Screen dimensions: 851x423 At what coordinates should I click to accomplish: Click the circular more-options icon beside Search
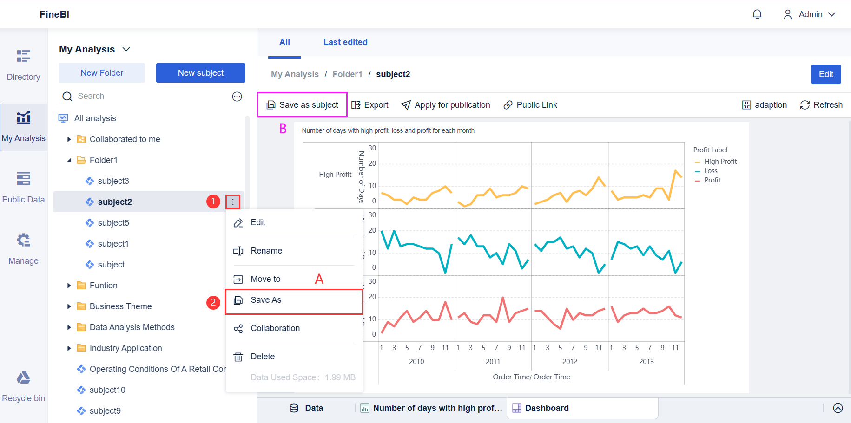pyautogui.click(x=237, y=97)
